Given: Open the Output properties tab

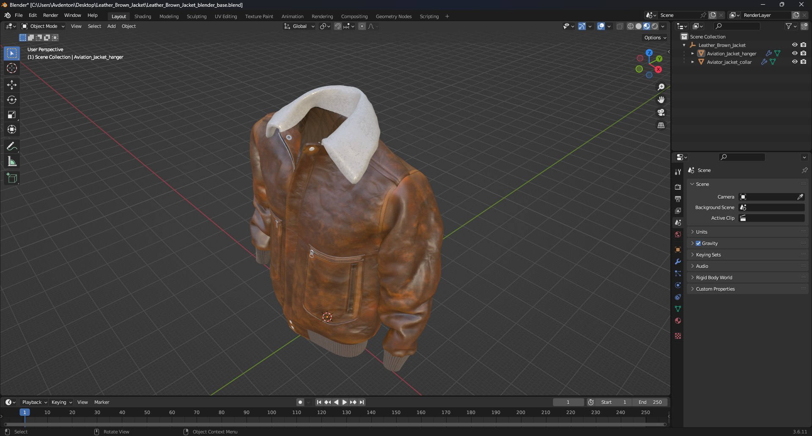Looking at the screenshot, I should coord(678,199).
